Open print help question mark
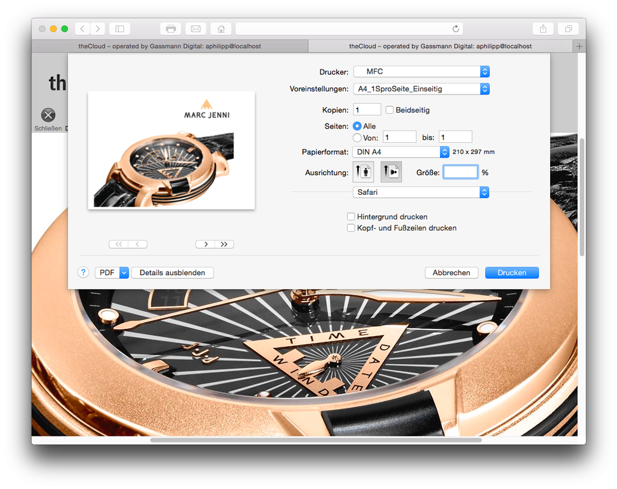The image size is (617, 489). 84,273
